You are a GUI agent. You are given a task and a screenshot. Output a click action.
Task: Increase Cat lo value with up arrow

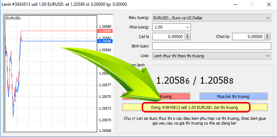[188, 35]
